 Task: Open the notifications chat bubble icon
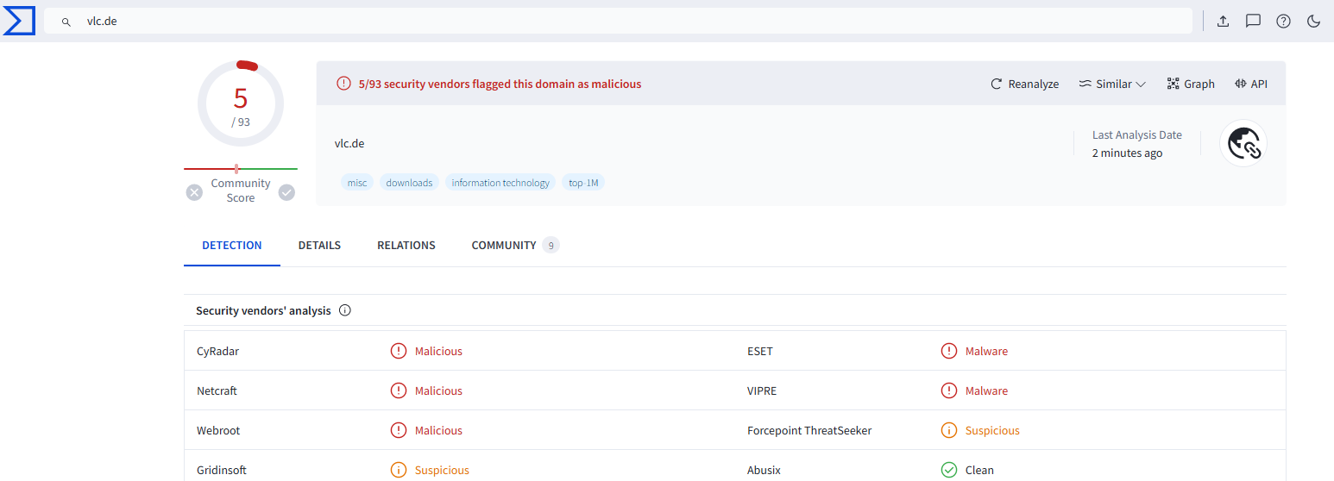tap(1253, 22)
